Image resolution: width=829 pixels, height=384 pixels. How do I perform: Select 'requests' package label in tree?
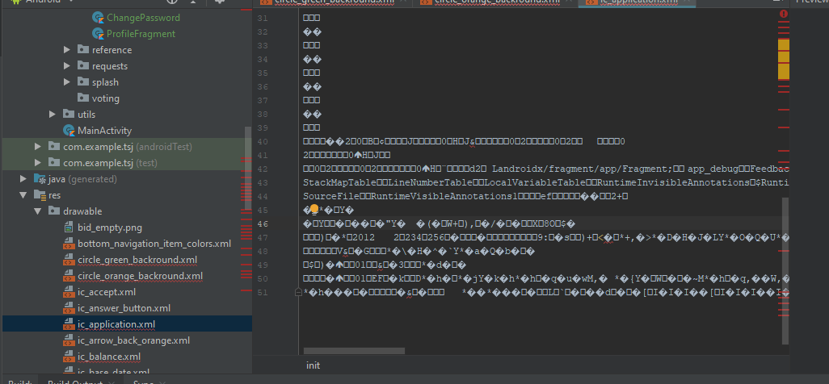pyautogui.click(x=110, y=66)
